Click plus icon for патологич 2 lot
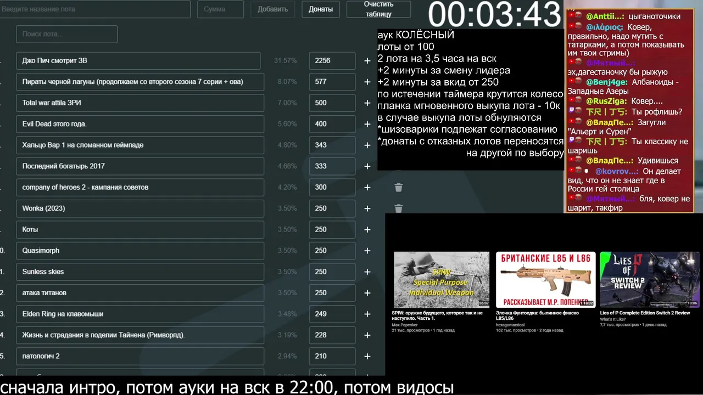 click(367, 357)
